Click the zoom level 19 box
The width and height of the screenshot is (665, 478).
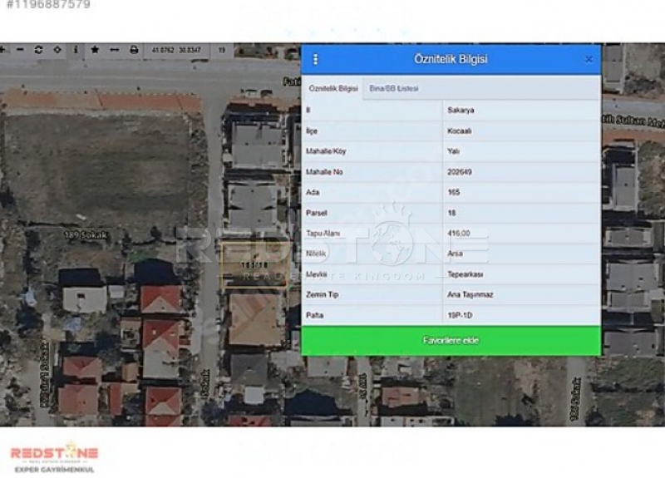pos(222,50)
